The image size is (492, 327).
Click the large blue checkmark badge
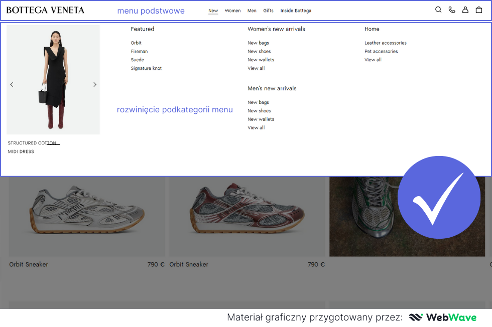click(438, 197)
